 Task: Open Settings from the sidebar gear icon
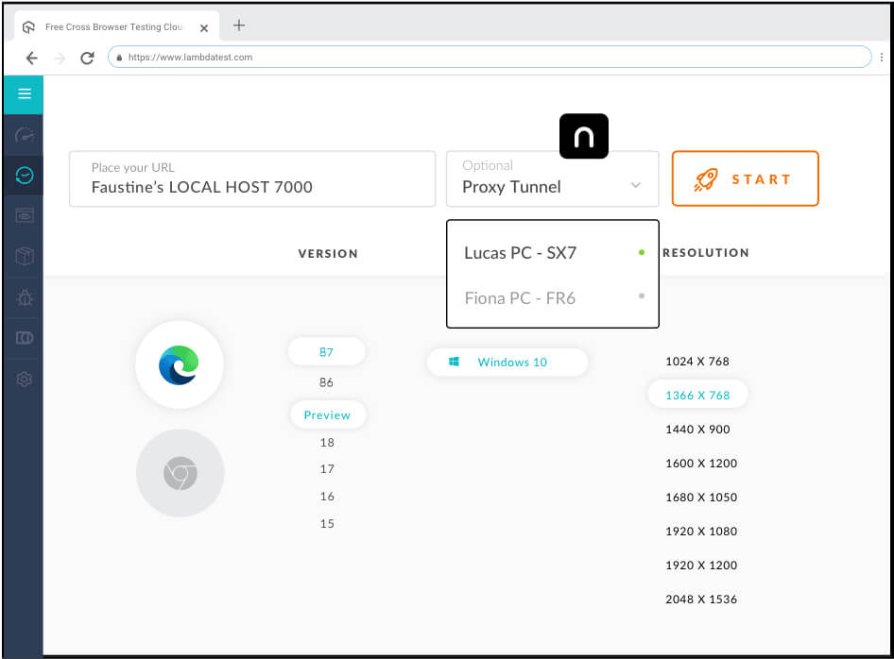[x=23, y=378]
